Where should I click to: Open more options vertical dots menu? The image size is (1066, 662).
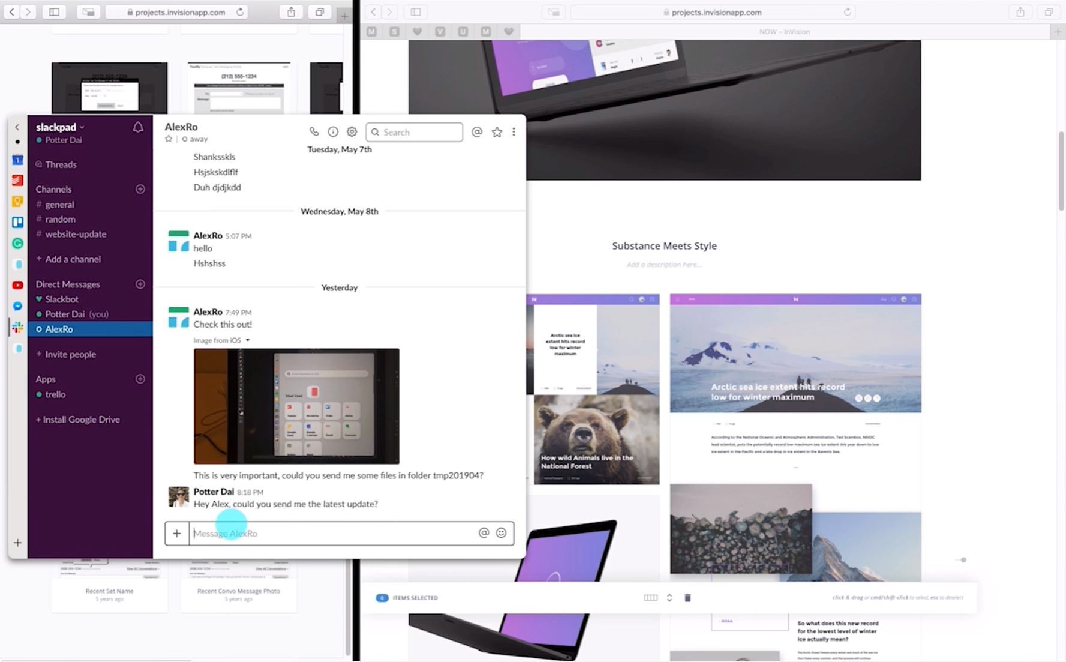coord(514,132)
